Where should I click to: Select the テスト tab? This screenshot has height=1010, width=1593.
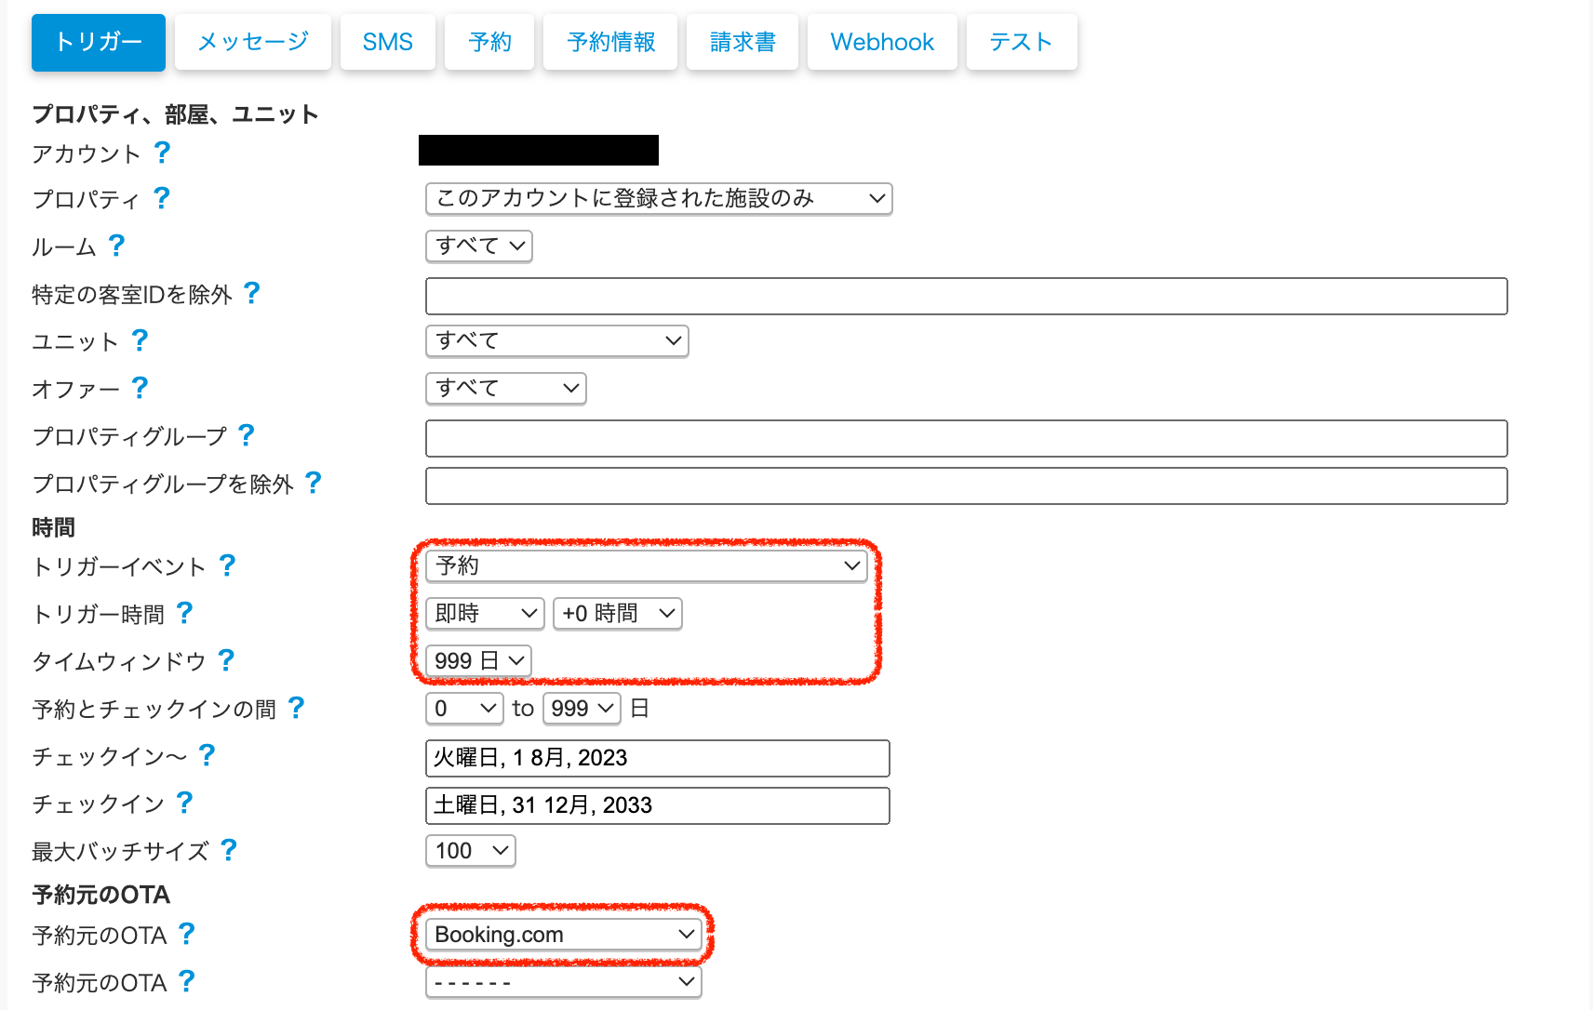pos(1021,42)
